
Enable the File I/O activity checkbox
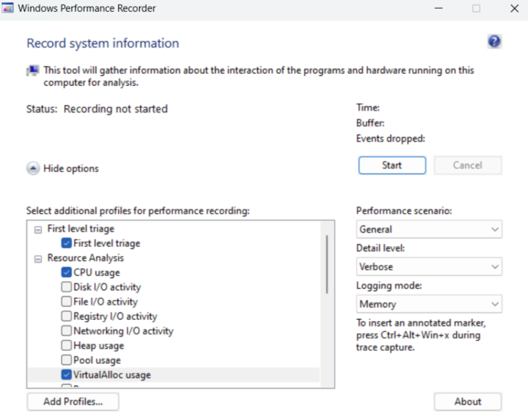pos(66,301)
